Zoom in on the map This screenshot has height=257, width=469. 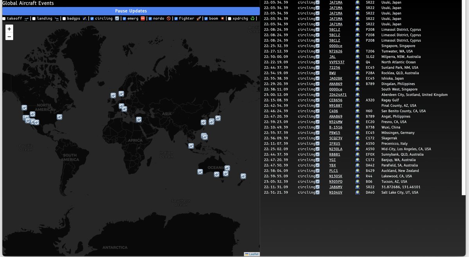(x=9, y=29)
